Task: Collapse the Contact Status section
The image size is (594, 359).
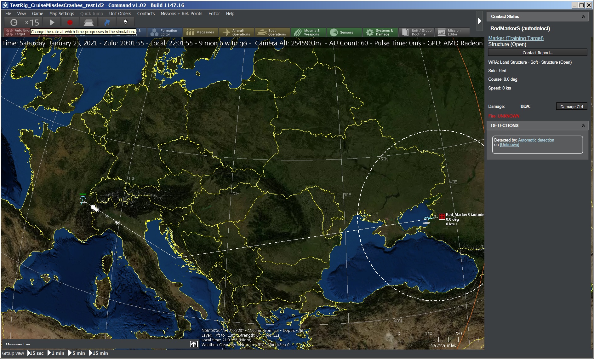Action: point(583,16)
